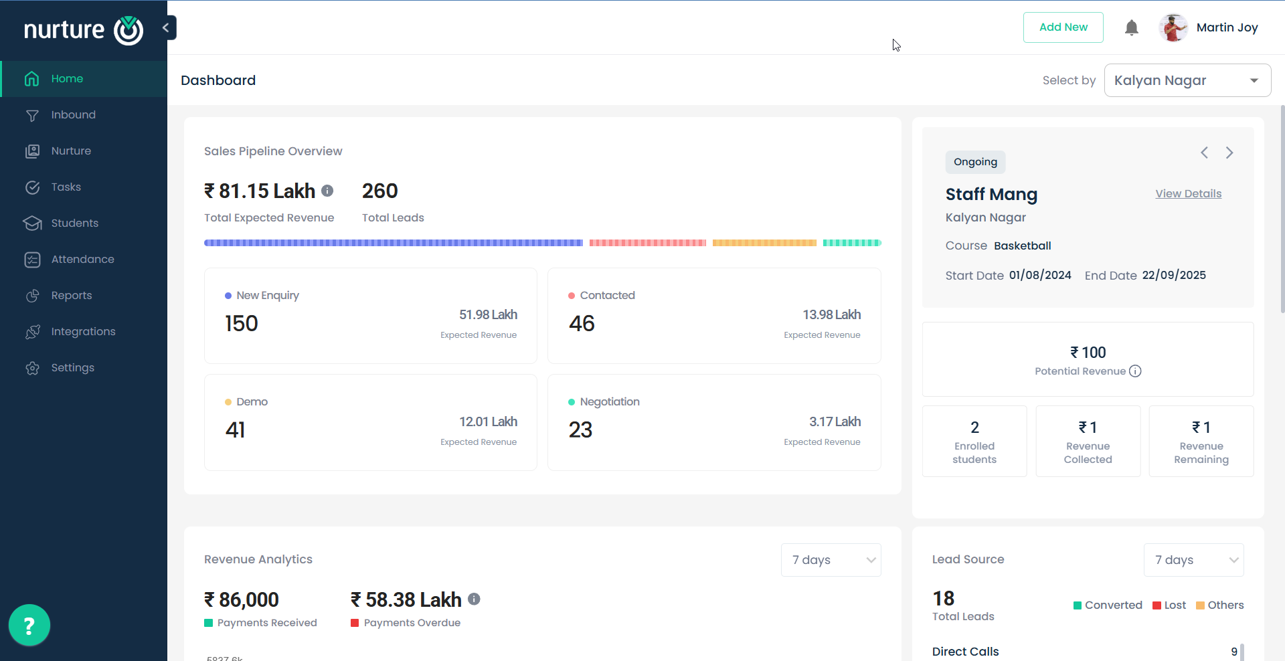This screenshot has width=1285, height=661.
Task: Click the 18 Total Leads count
Action: [943, 598]
